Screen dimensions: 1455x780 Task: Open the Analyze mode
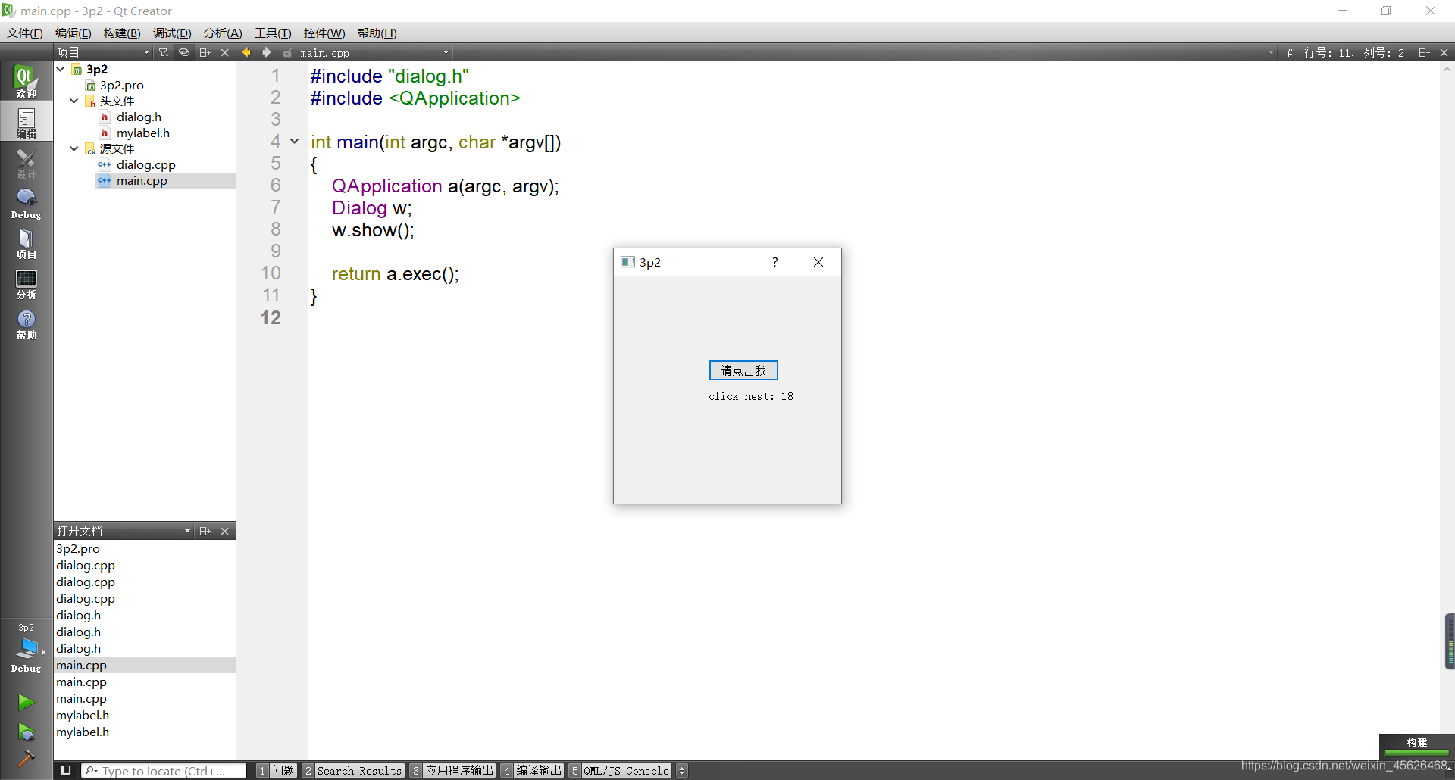click(26, 283)
